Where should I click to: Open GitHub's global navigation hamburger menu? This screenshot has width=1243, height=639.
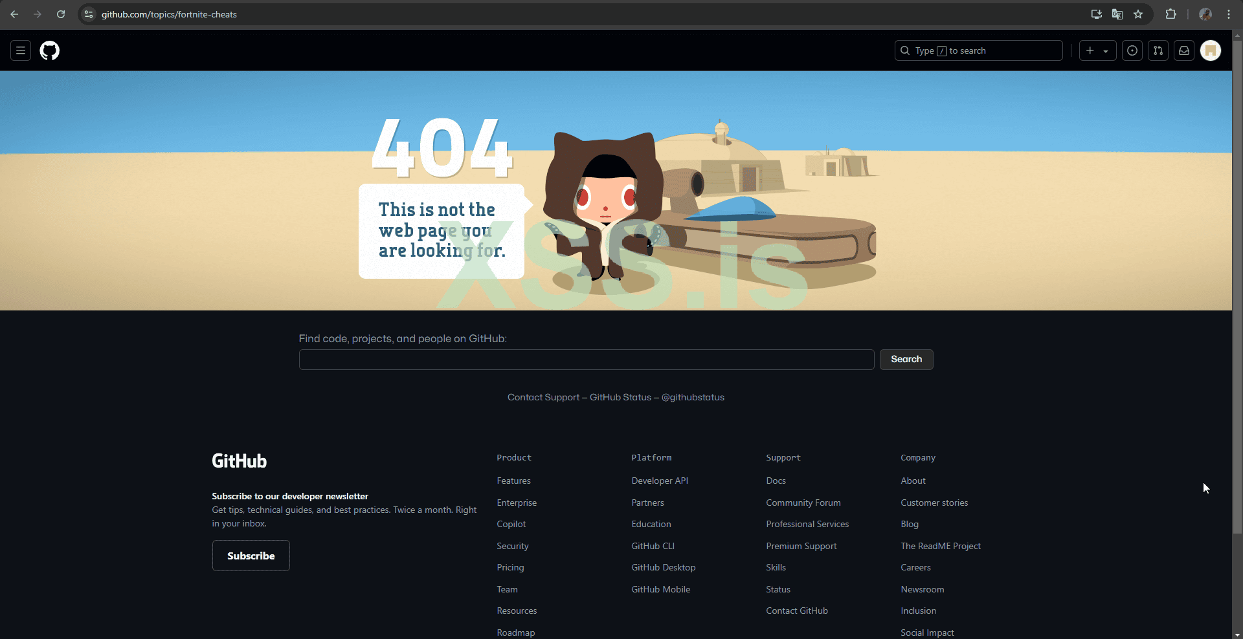[x=21, y=50]
